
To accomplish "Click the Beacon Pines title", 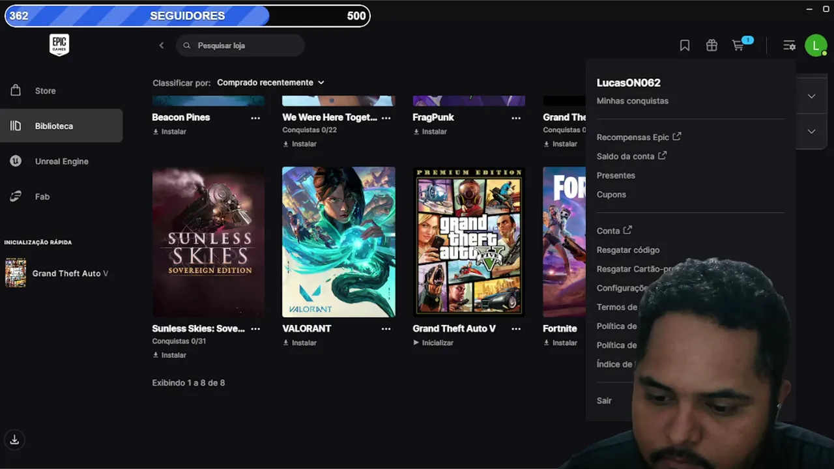I will pyautogui.click(x=181, y=117).
